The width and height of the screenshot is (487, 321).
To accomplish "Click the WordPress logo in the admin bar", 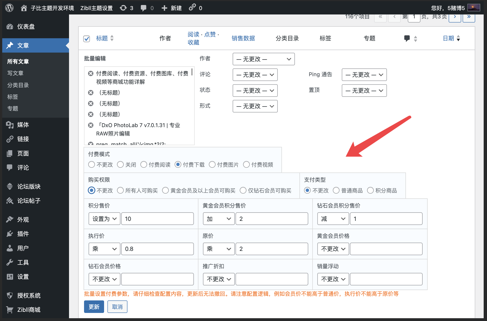I will pyautogui.click(x=9, y=8).
